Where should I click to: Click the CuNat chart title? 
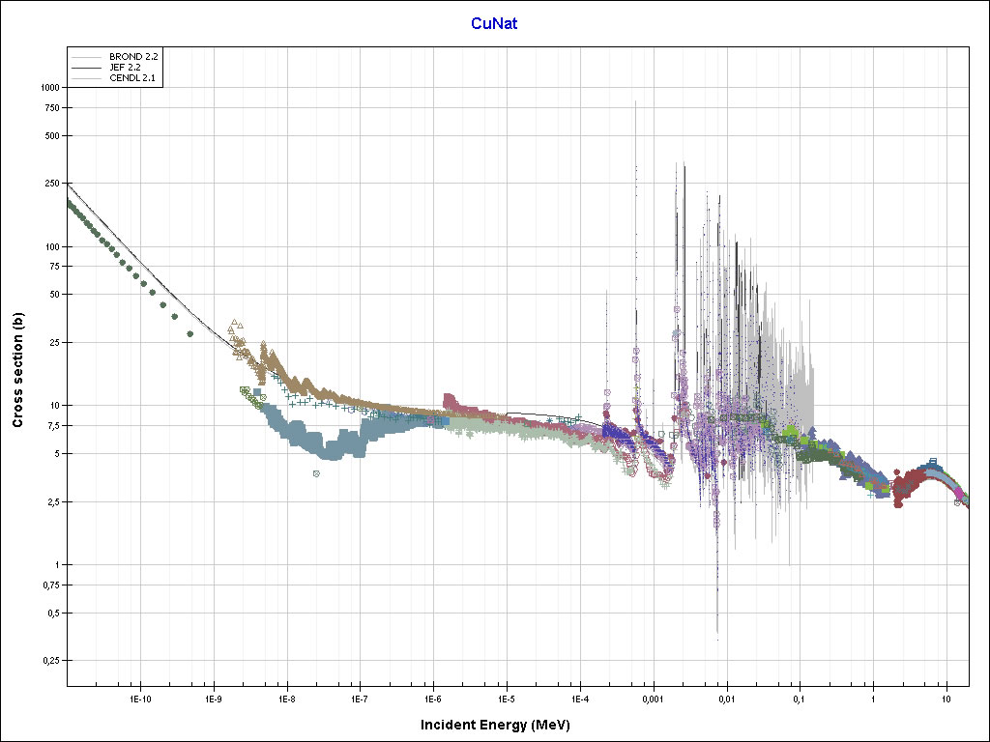point(494,24)
